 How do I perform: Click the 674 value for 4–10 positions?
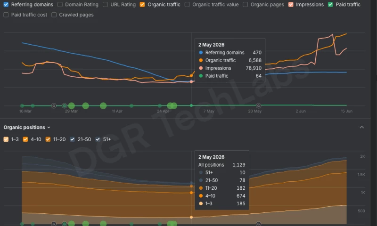coord(241,196)
